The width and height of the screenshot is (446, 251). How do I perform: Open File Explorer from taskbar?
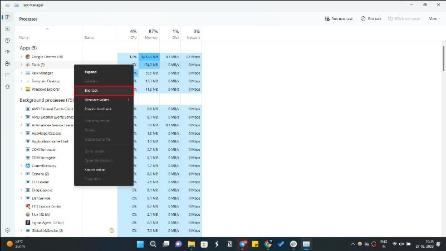192,244
